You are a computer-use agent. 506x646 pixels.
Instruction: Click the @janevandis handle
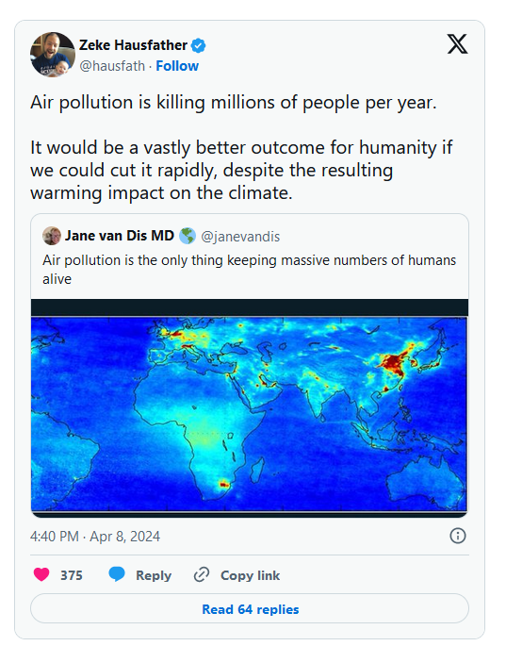[x=240, y=237]
